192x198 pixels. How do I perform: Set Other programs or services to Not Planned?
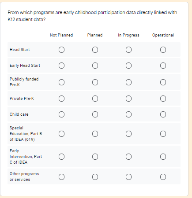coord(61,177)
